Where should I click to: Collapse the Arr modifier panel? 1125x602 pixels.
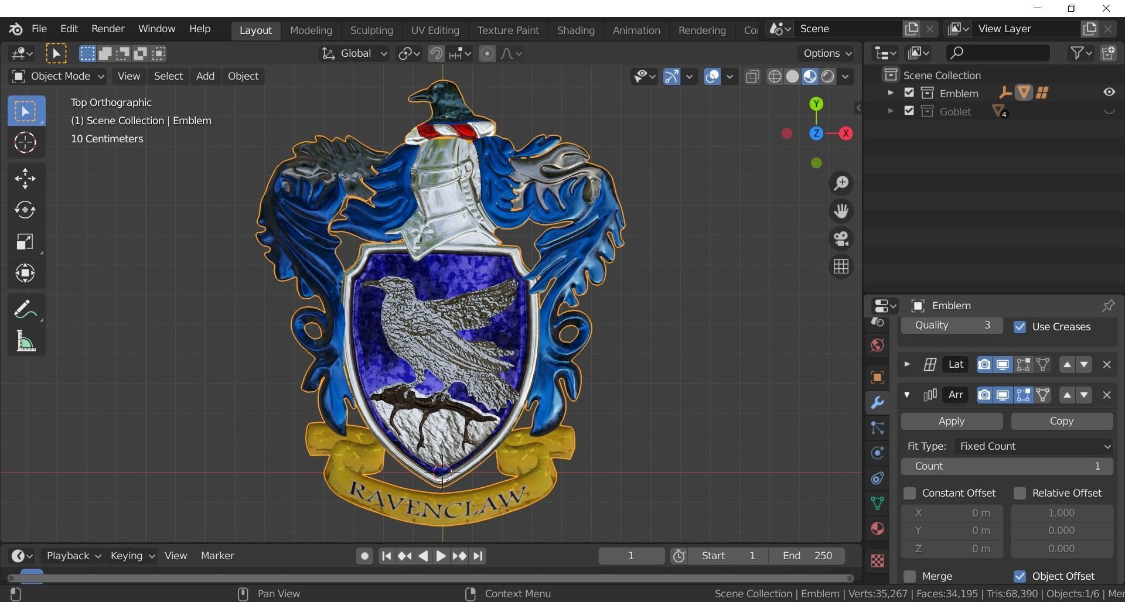(x=906, y=395)
